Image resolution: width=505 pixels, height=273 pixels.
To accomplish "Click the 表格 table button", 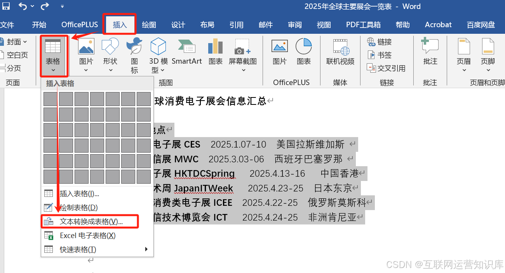I will coord(53,56).
